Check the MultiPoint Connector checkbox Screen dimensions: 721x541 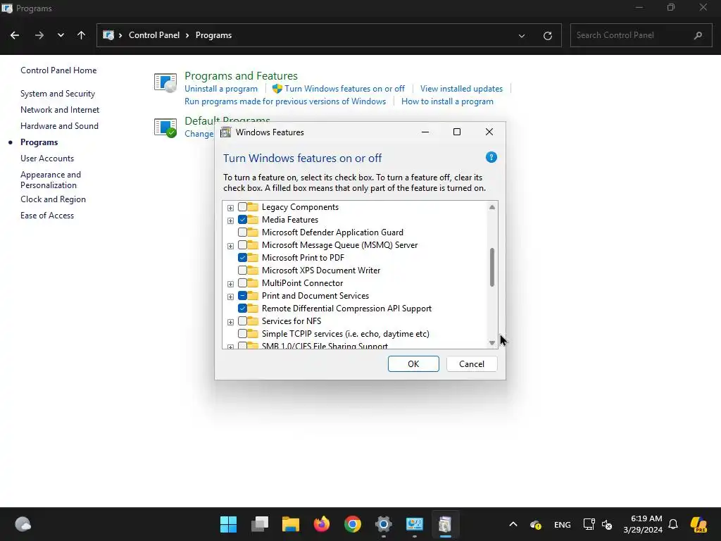242,283
